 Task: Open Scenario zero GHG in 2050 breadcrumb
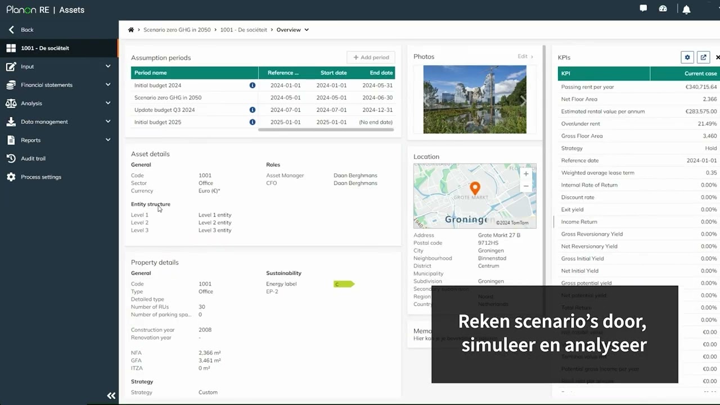coord(177,30)
